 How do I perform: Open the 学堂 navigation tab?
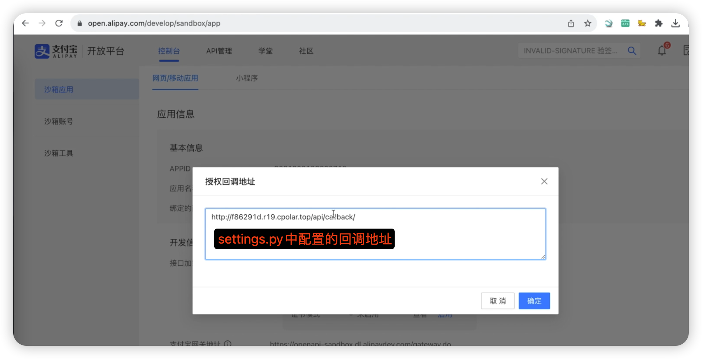(265, 51)
